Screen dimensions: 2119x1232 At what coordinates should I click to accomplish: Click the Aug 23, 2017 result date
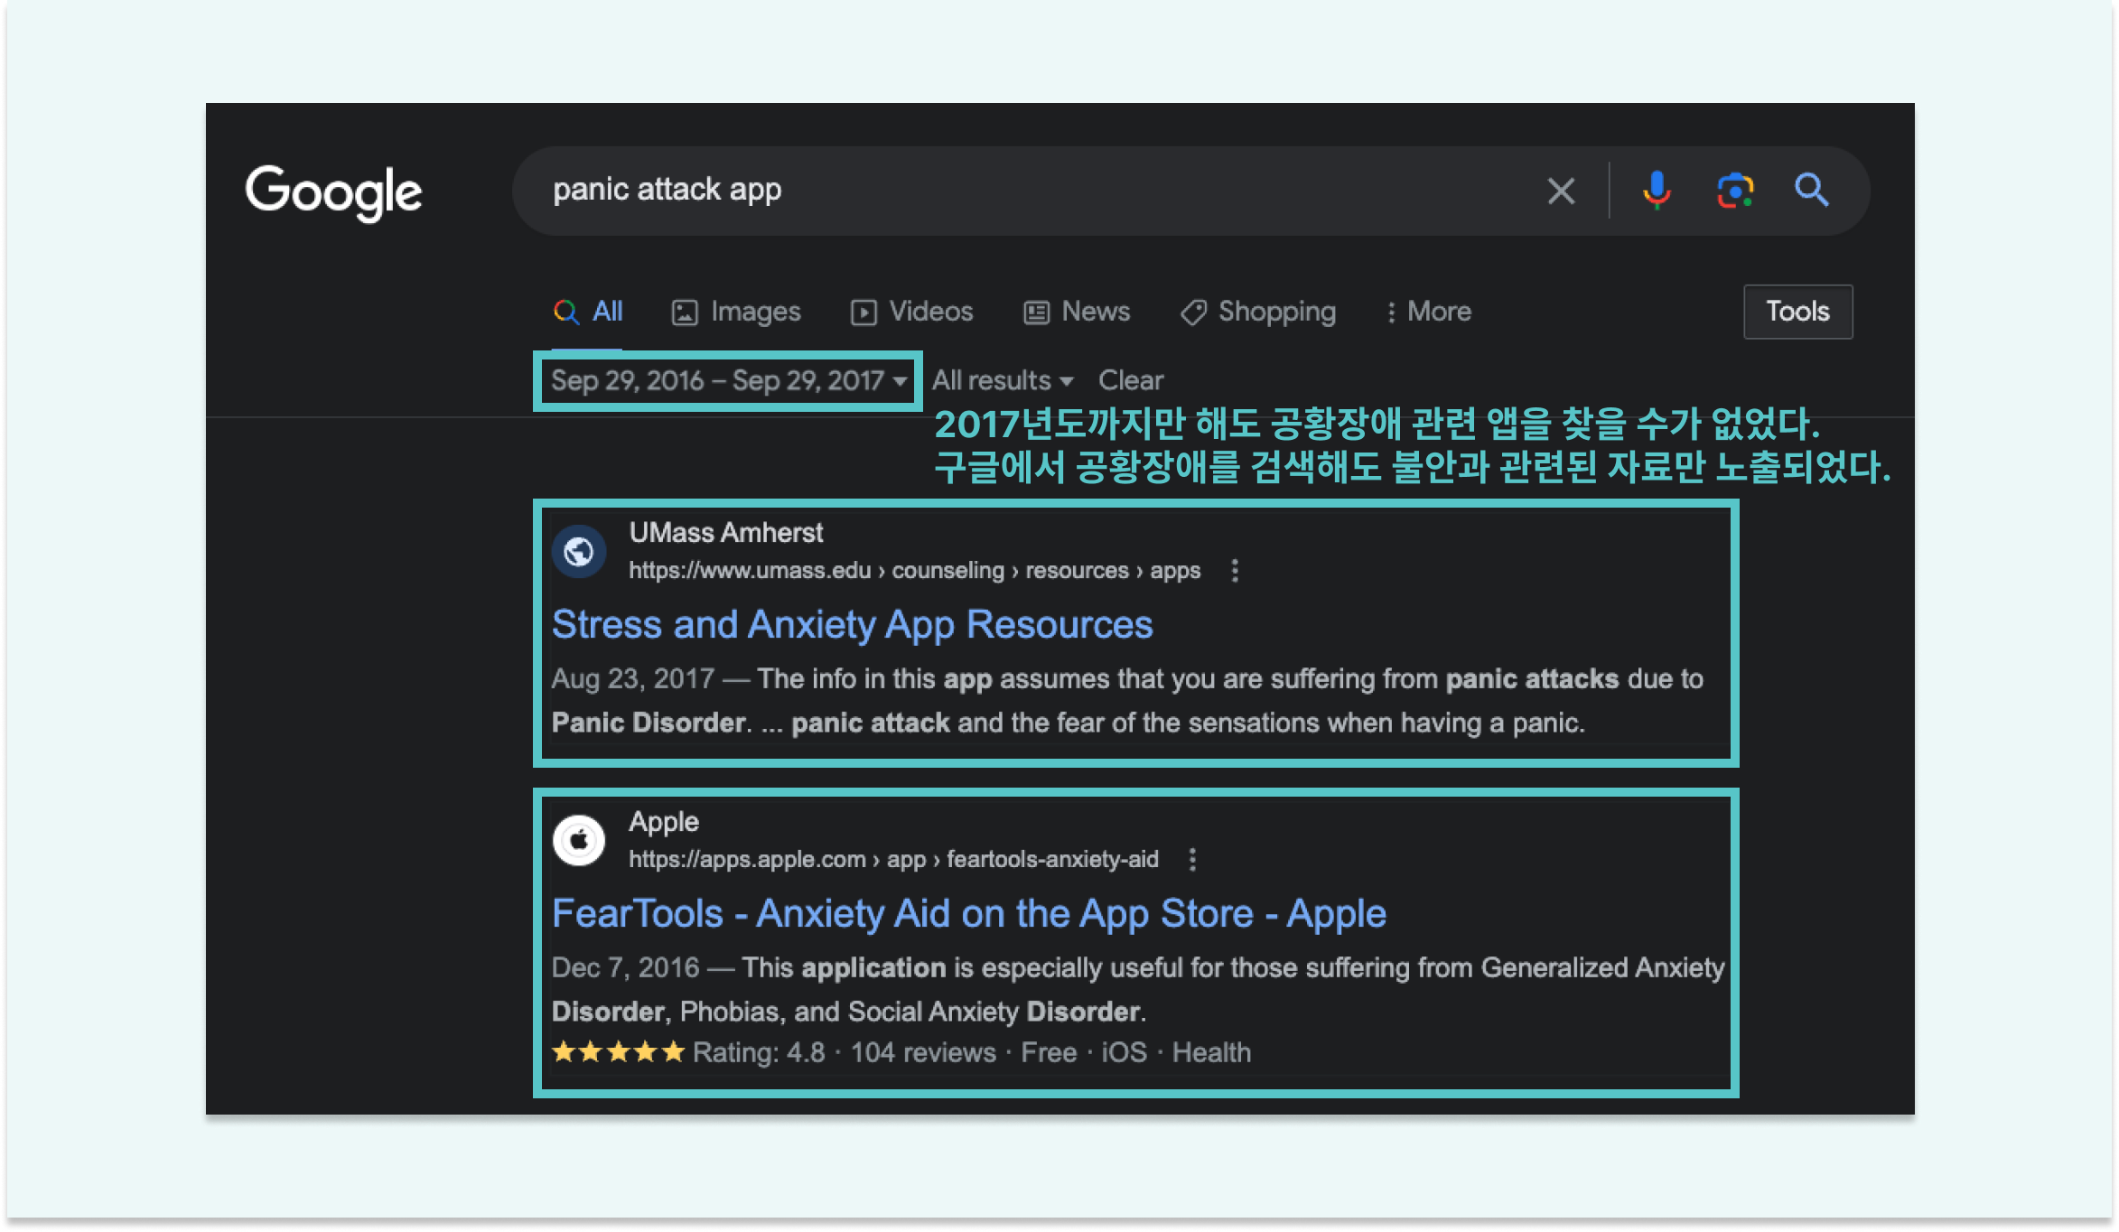(633, 678)
